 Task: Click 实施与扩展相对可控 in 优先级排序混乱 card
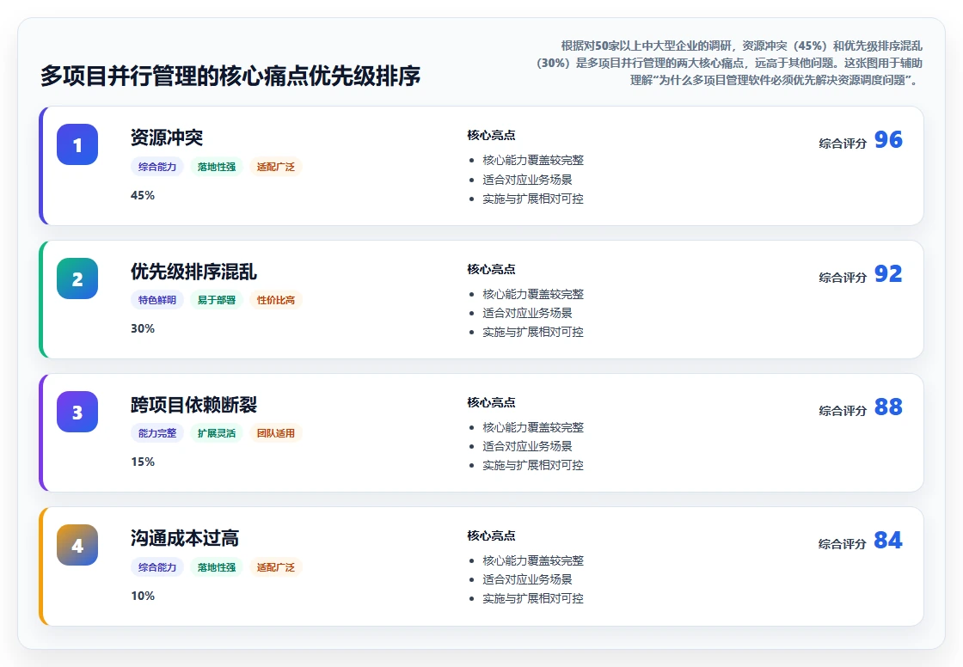pyautogui.click(x=533, y=333)
